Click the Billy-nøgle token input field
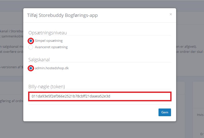 click(100, 96)
